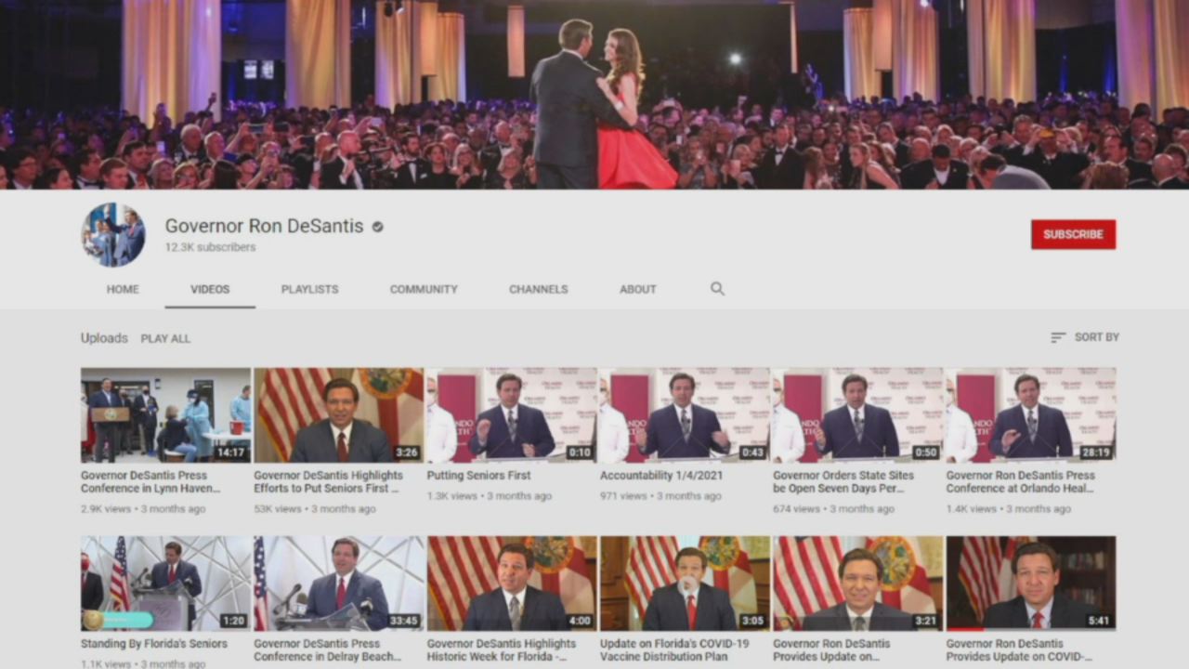Click the '53K views' metadata text
This screenshot has width=1189, height=669.
(x=278, y=509)
